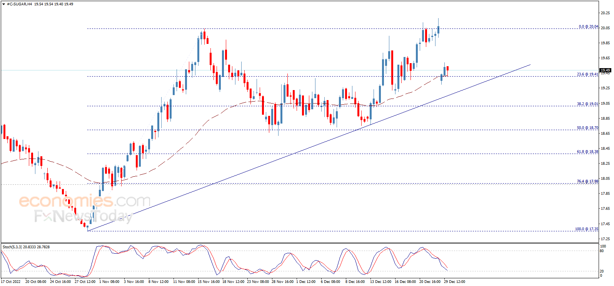Click the 20.25 value on price scale
This screenshot has height=286, width=614.
pos(605,13)
